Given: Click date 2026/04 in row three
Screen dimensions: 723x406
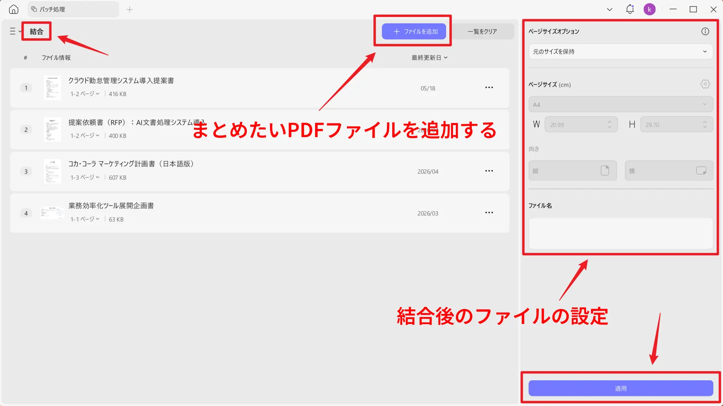Looking at the screenshot, I should (x=428, y=172).
